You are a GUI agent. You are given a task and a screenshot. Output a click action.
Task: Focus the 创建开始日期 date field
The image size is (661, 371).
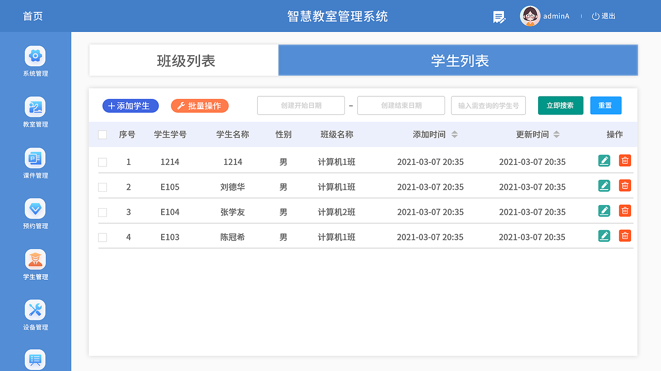click(301, 105)
